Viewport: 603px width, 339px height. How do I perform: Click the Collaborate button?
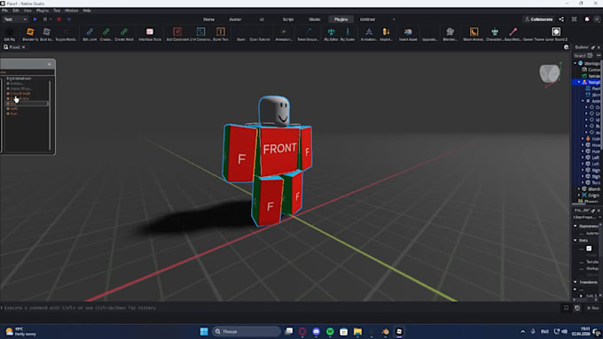point(539,19)
